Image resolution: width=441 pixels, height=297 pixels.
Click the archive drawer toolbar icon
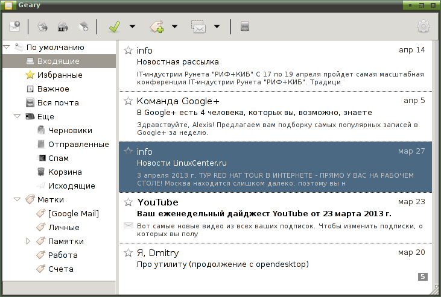pyautogui.click(x=245, y=27)
